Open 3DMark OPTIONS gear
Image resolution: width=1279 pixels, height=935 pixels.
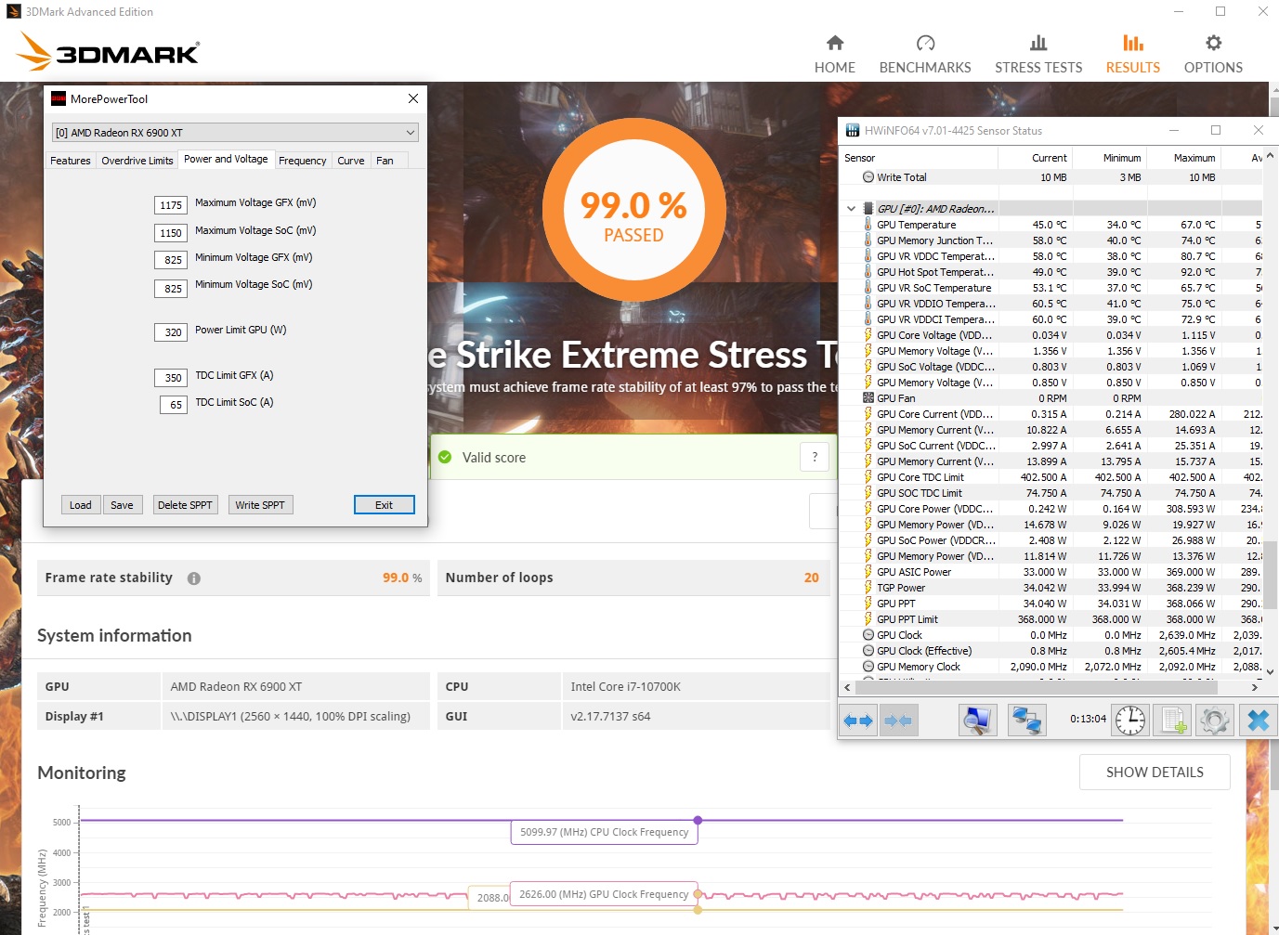1213,55
